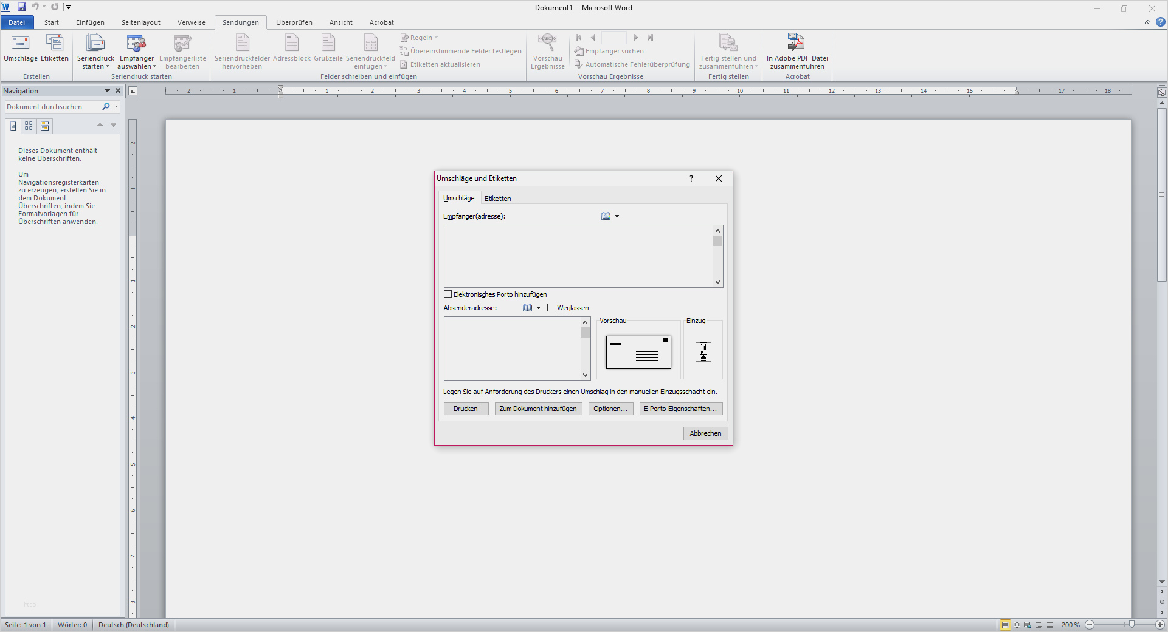Click the dialog help question mark
The width and height of the screenshot is (1168, 632).
click(x=691, y=178)
